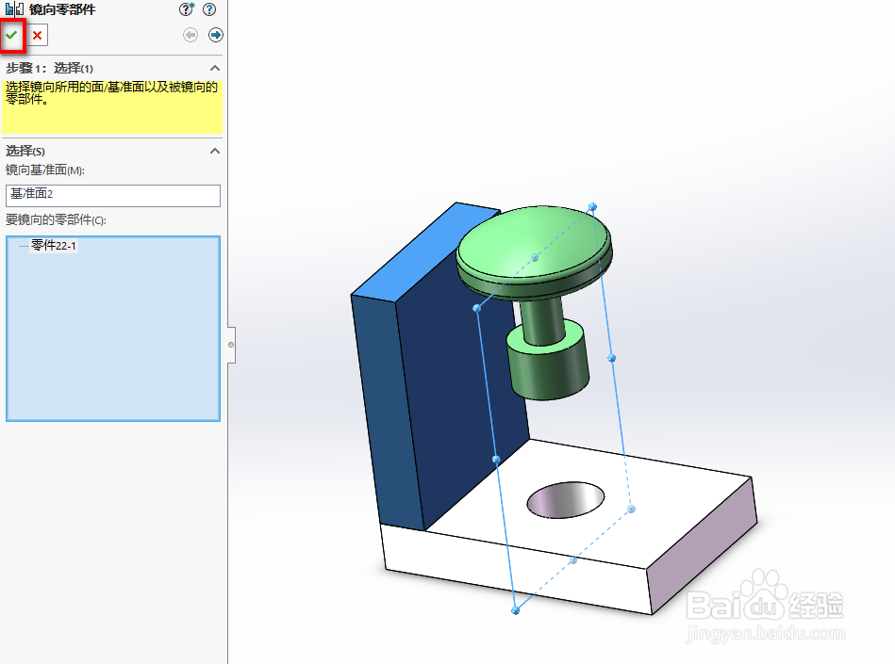Open the what's new help icon

186,9
